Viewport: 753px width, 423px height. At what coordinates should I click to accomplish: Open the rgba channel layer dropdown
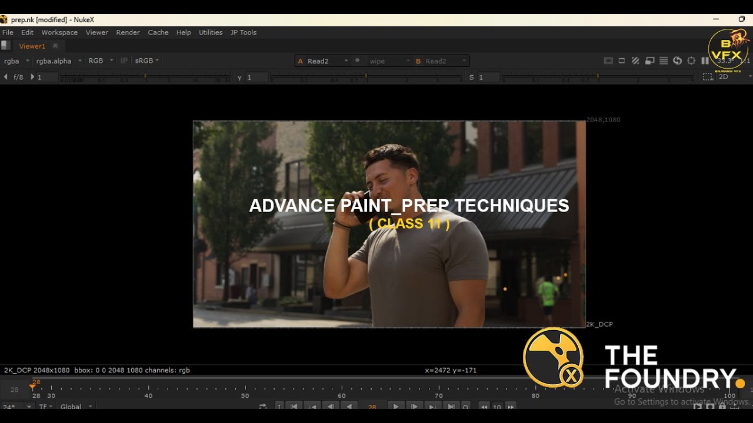pos(16,61)
